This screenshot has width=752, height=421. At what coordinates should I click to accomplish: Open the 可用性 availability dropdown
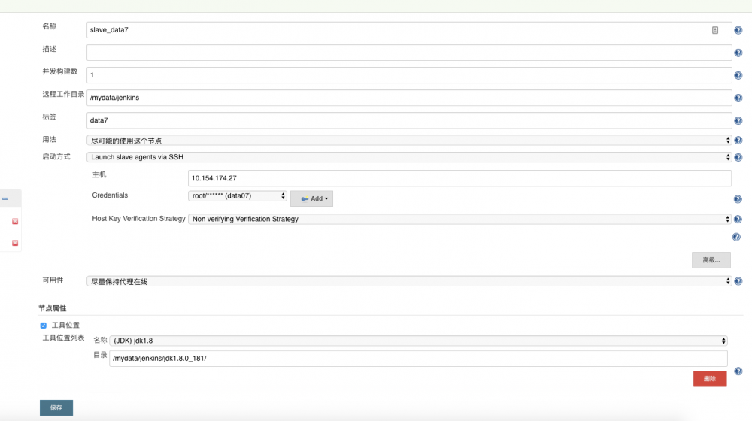click(x=409, y=281)
